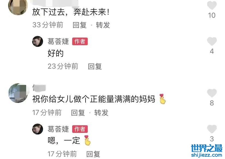Reply to the author's 嗯，一定 comment

[93, 154]
